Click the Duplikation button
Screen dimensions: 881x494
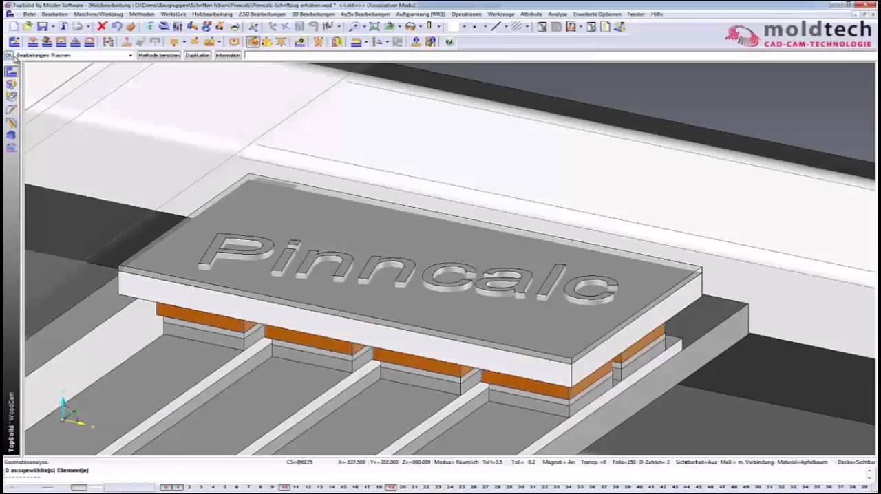coord(197,55)
